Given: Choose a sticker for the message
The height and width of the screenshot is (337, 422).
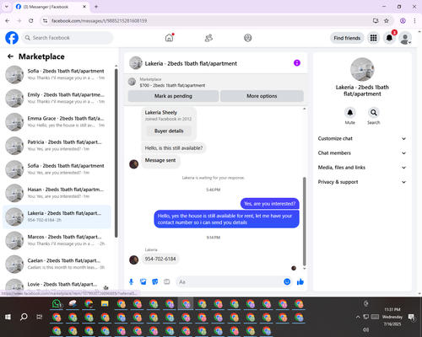Looking at the screenshot, I should 155,281.
